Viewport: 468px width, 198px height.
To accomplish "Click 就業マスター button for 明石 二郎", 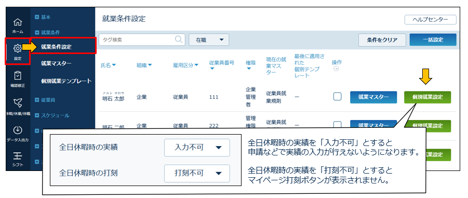I will pos(373,125).
